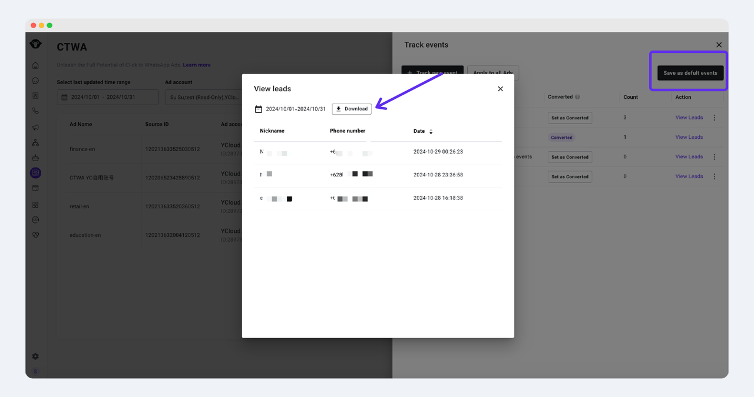Open more options for the first event
The width and height of the screenshot is (754, 397).
click(x=715, y=118)
